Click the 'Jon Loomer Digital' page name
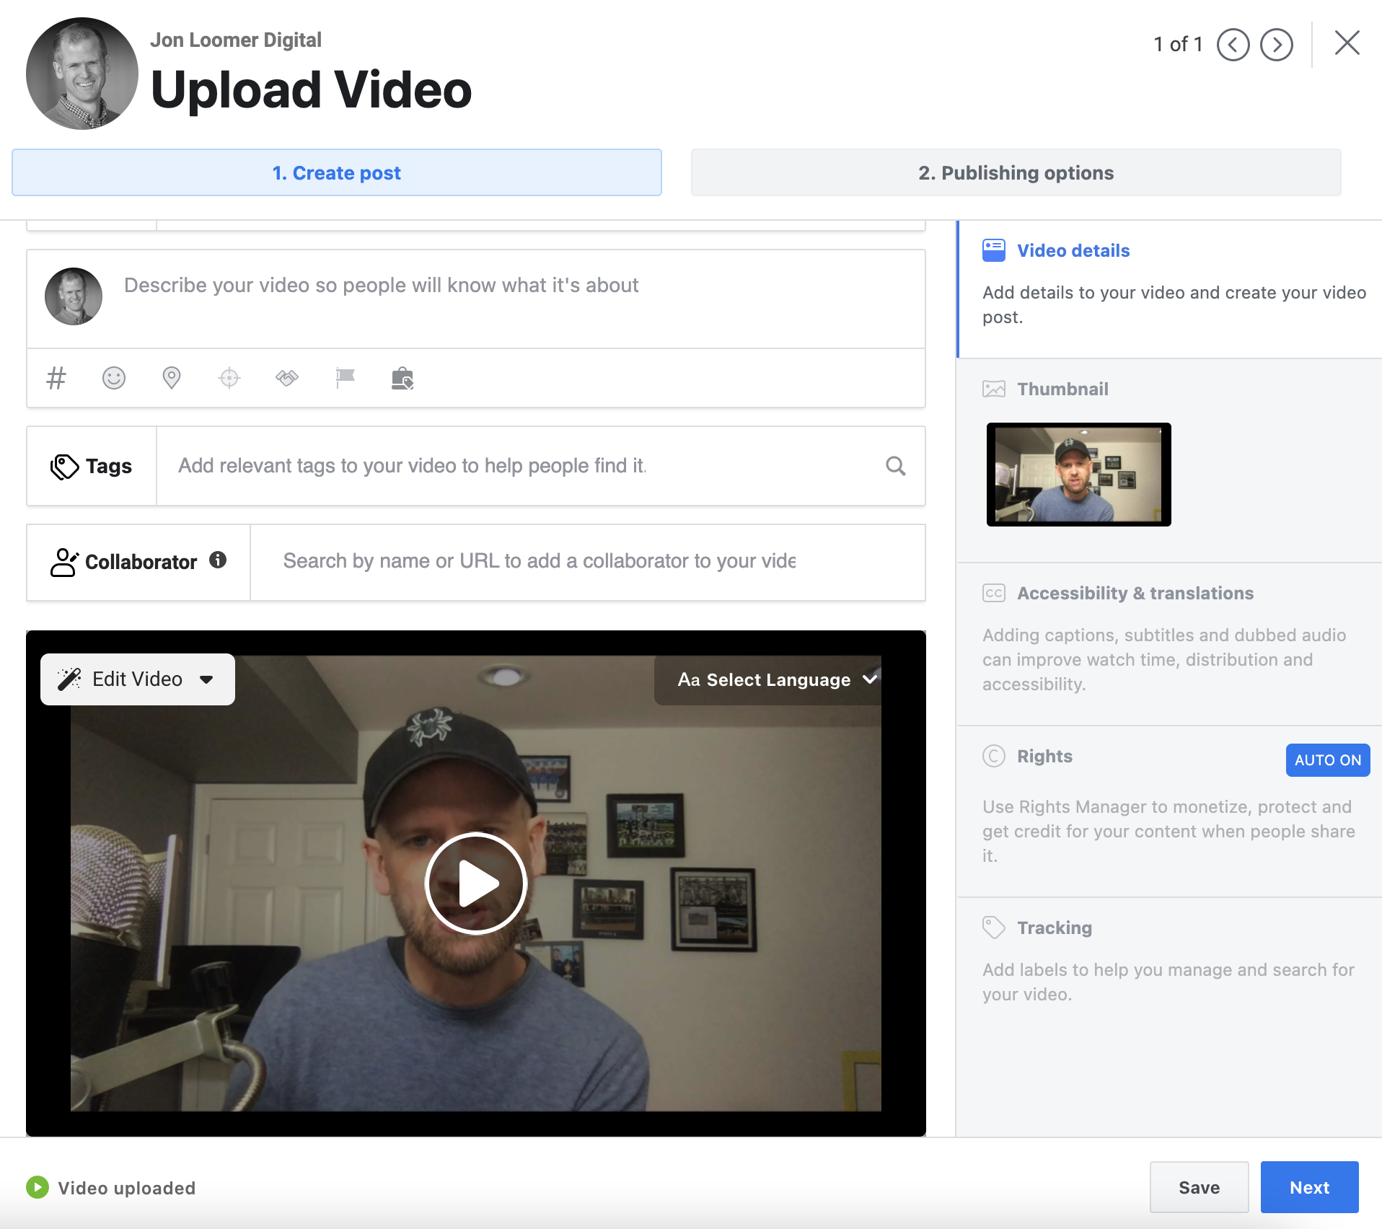 click(x=236, y=40)
